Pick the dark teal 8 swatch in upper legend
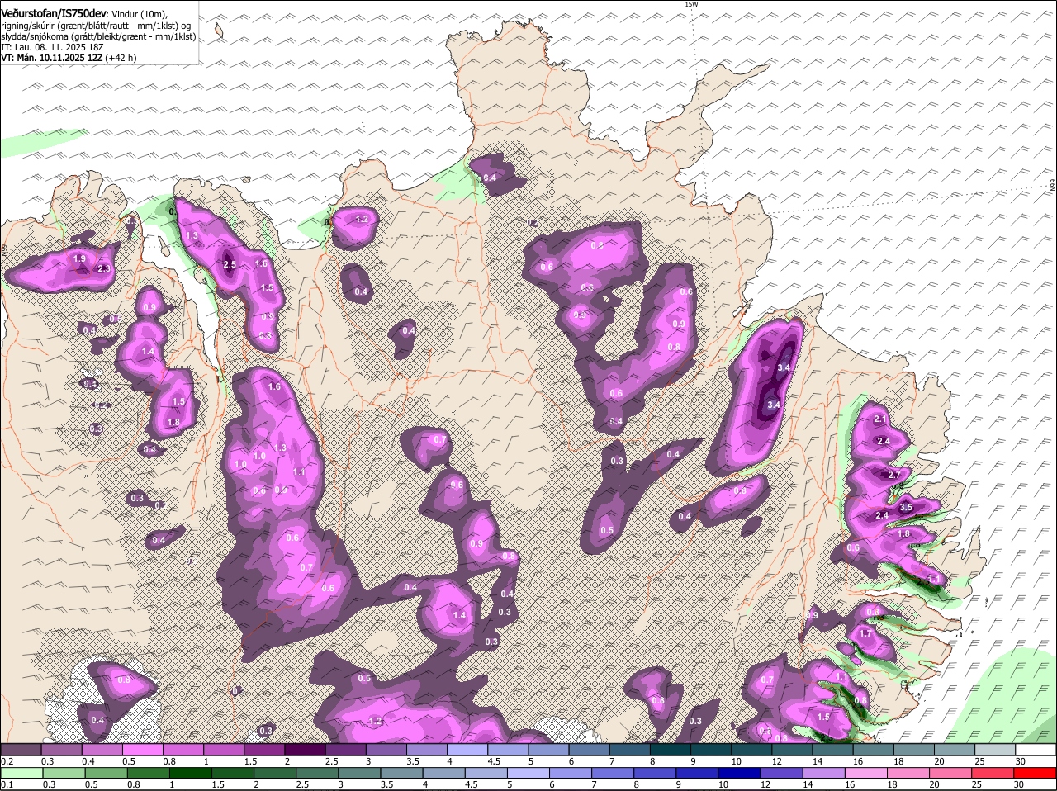The height and width of the screenshot is (791, 1057). pyautogui.click(x=671, y=750)
